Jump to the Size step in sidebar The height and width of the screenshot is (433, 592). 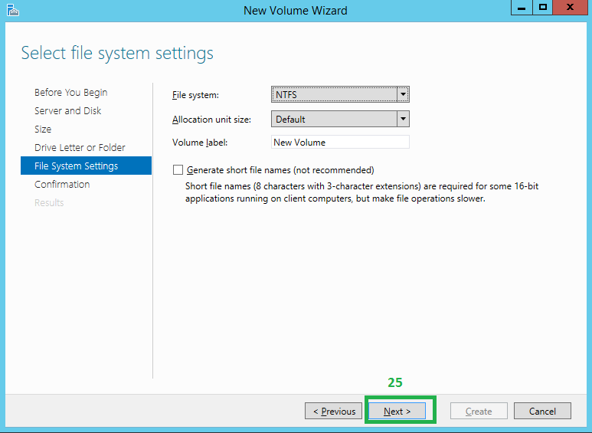(43, 130)
